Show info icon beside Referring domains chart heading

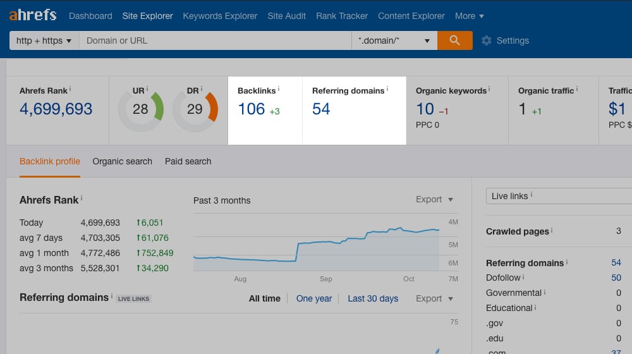pos(112,296)
